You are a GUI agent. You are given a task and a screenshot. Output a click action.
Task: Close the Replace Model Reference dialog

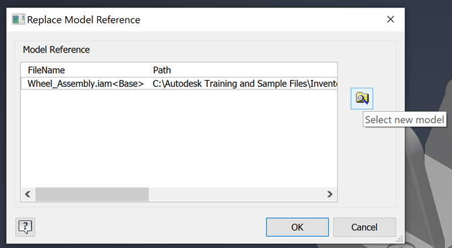(x=391, y=20)
